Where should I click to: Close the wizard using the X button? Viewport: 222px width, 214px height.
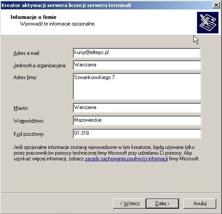click(216, 5)
